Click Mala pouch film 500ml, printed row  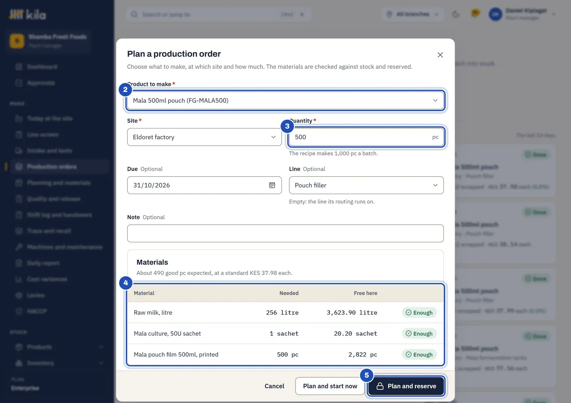(x=285, y=354)
